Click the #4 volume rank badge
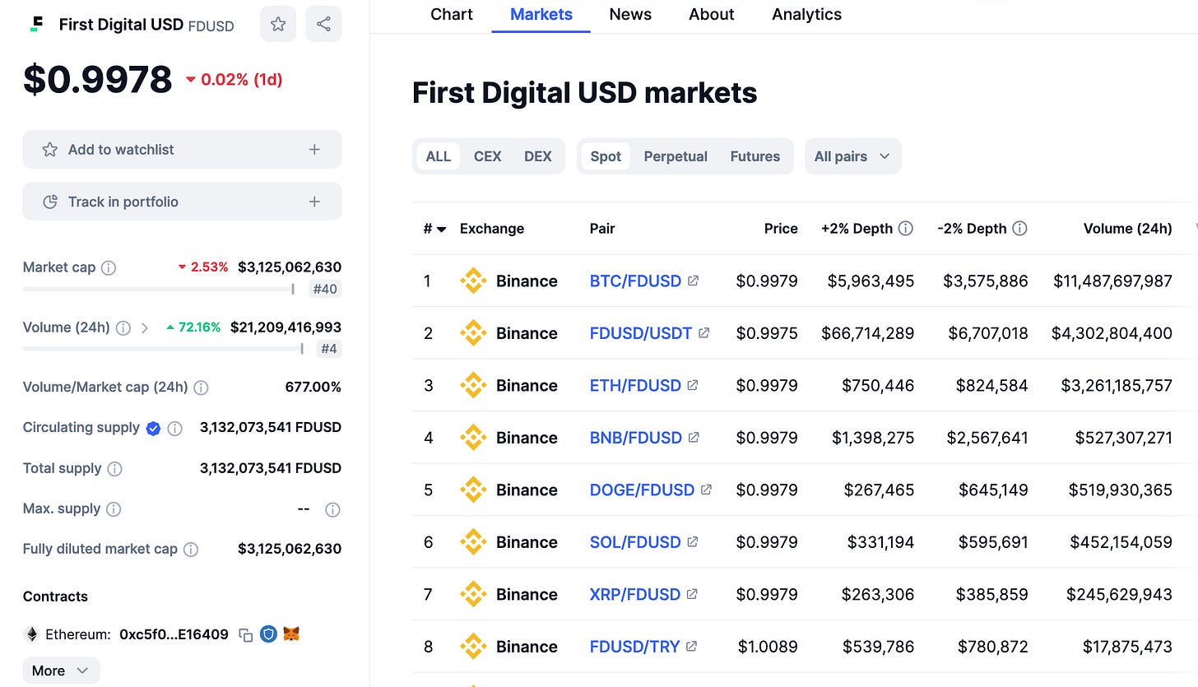Viewport: 1198px width, 687px height. click(x=328, y=349)
